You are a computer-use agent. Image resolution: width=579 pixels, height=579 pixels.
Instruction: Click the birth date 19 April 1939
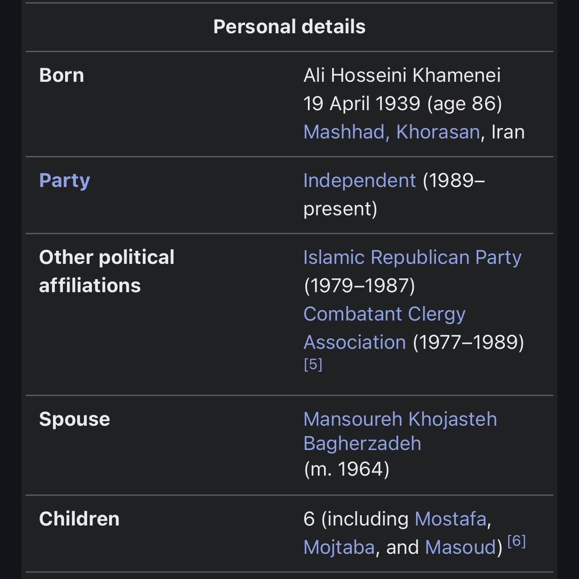pyautogui.click(x=361, y=103)
